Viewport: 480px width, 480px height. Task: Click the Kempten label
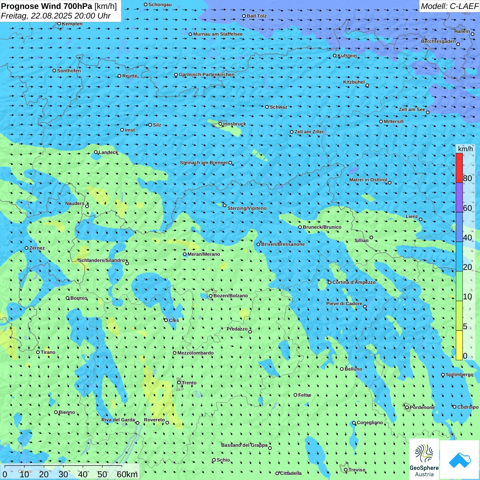pyautogui.click(x=72, y=24)
